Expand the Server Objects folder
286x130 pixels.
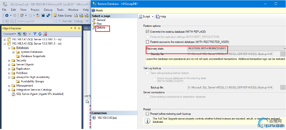[x=9, y=65]
